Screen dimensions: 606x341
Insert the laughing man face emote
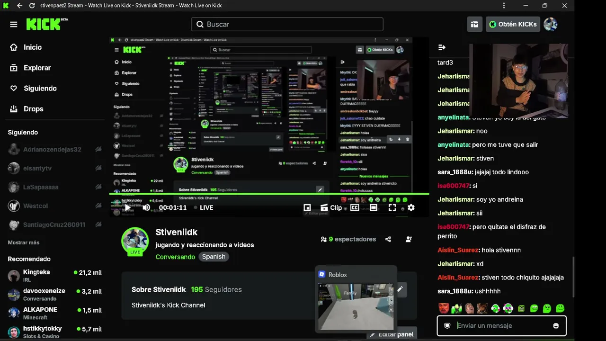click(x=469, y=308)
